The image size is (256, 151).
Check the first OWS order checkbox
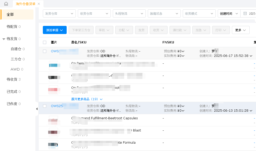45,51
